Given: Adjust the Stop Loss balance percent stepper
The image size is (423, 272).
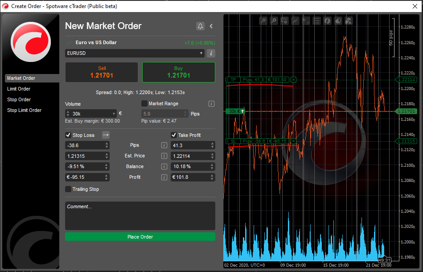Looking at the screenshot, I should click(x=107, y=166).
